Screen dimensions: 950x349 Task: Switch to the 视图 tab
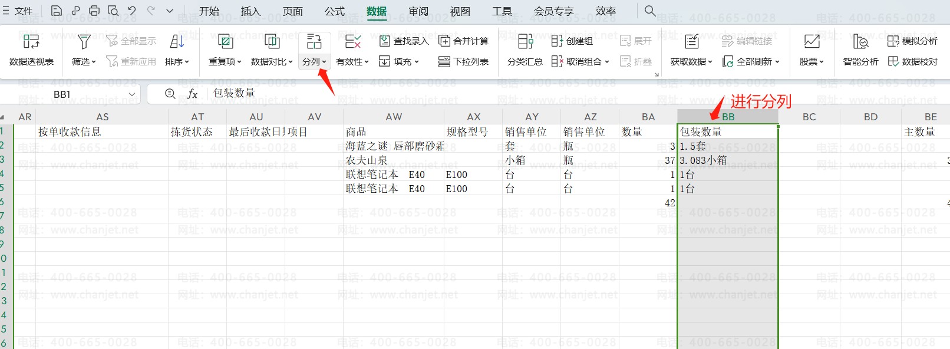tap(460, 11)
